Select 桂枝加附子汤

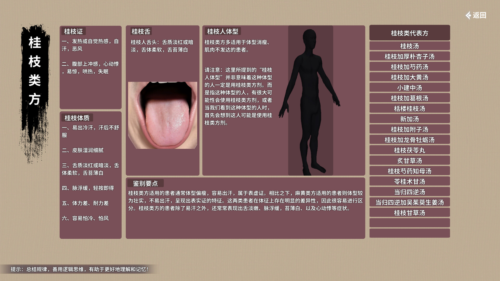pyautogui.click(x=409, y=129)
